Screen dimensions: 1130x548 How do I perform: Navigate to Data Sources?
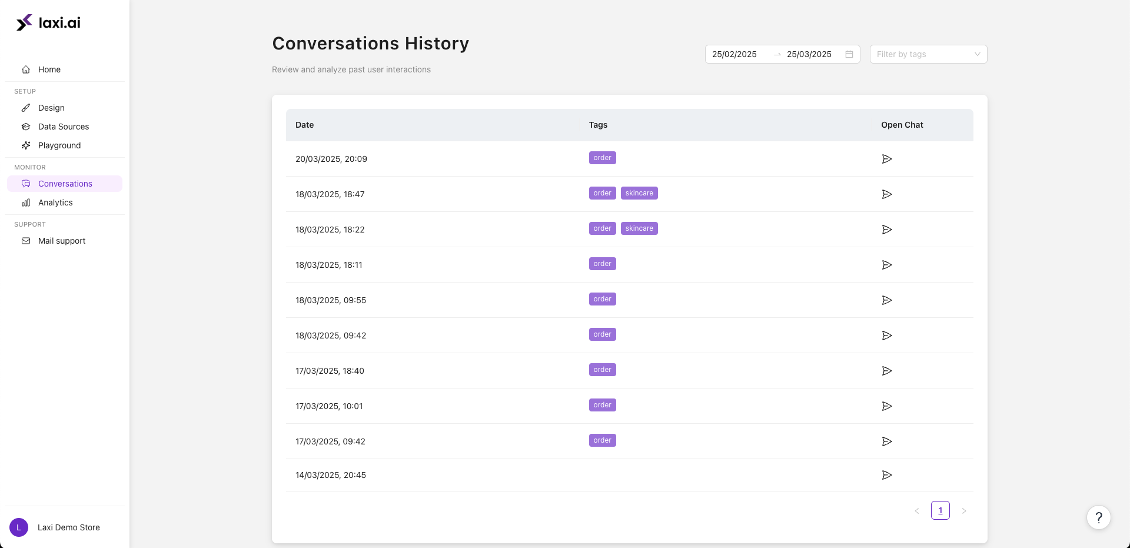pos(64,127)
